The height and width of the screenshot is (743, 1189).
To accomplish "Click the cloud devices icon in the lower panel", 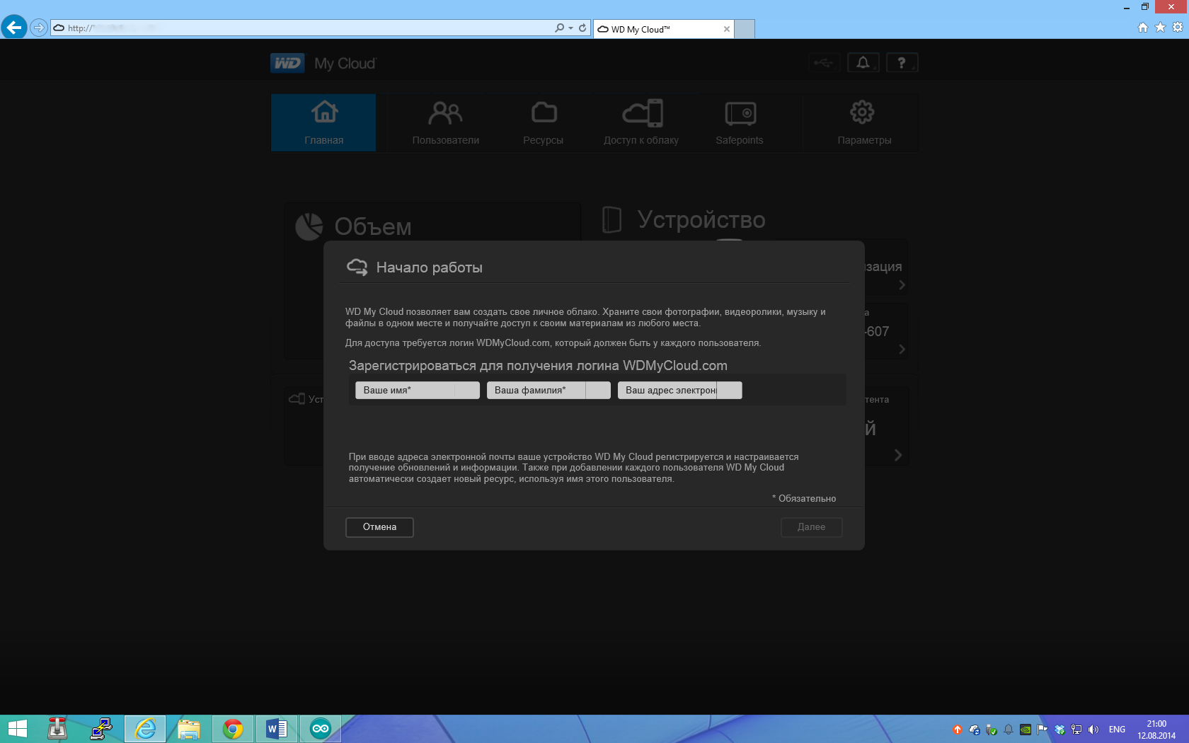I will click(x=297, y=399).
